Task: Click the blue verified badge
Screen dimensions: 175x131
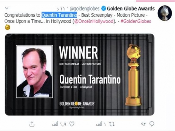Action: [x=103, y=8]
